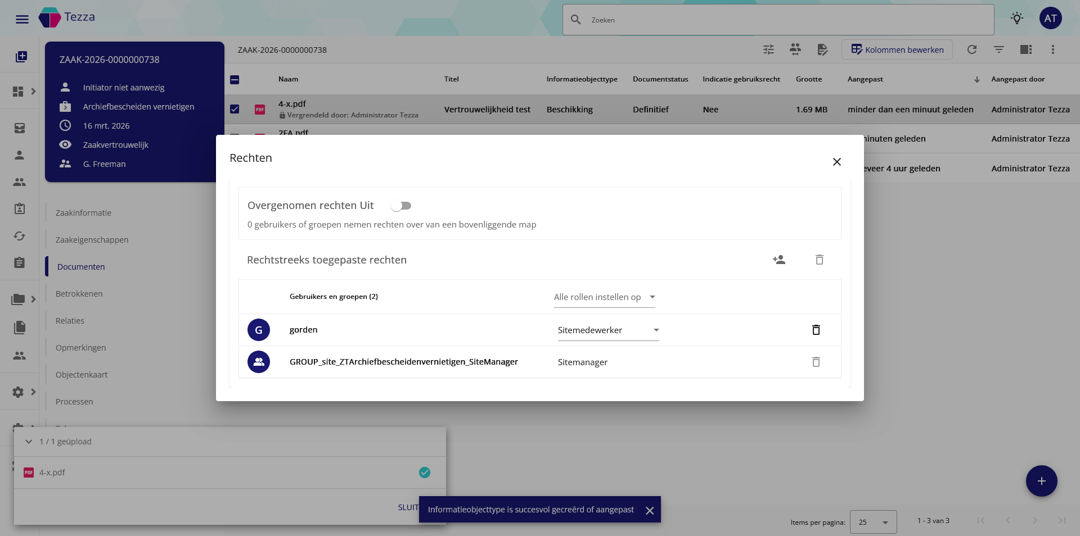
Task: Open the Zaakinformatie tab
Action: [83, 213]
